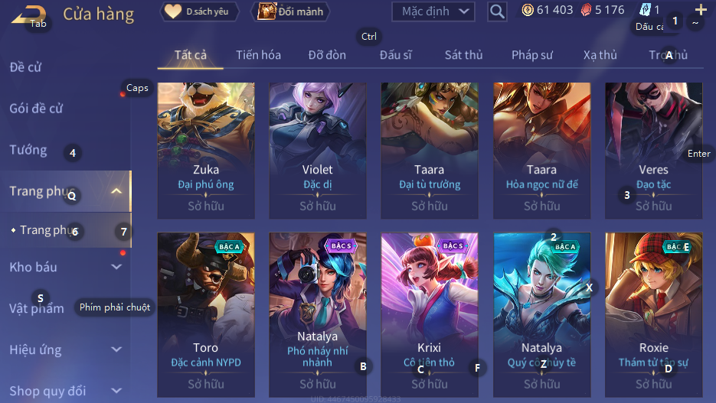The width and height of the screenshot is (716, 403).
Task: Select the Sát thủ tab
Action: (x=463, y=55)
